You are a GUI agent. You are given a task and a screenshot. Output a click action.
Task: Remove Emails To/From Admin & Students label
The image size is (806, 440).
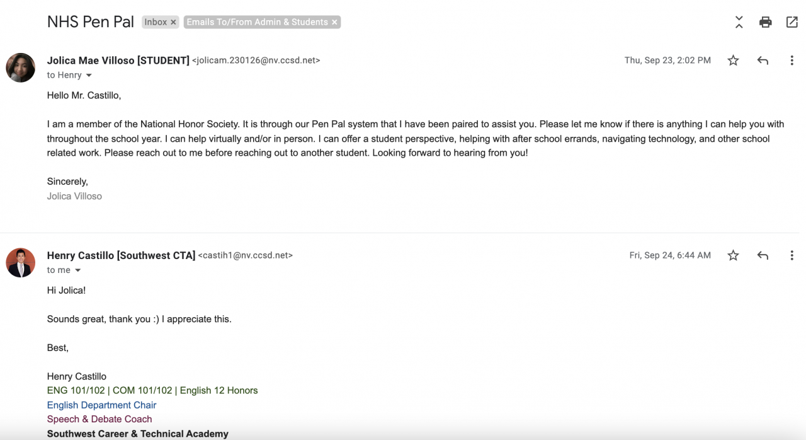335,22
